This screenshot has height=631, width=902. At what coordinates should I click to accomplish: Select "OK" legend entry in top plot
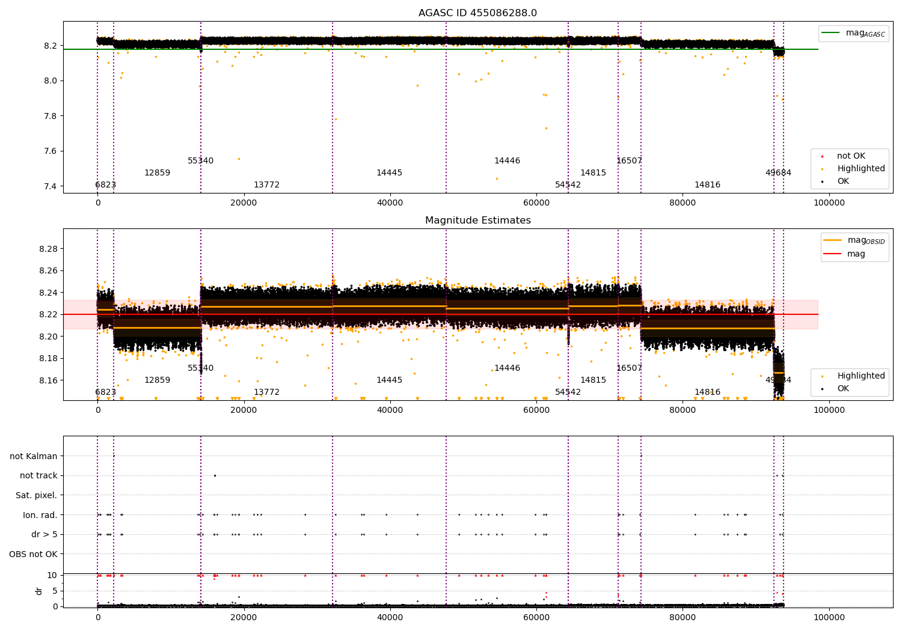[843, 181]
